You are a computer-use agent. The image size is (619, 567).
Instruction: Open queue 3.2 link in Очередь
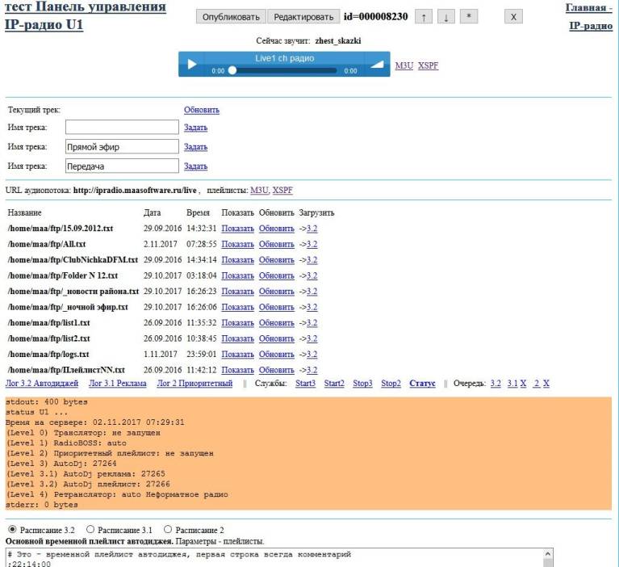click(496, 384)
